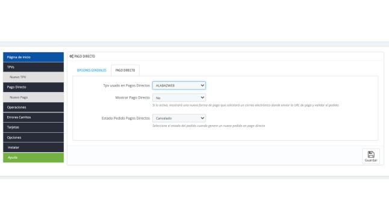Click the Estado Pedido help description text

tap(208, 126)
